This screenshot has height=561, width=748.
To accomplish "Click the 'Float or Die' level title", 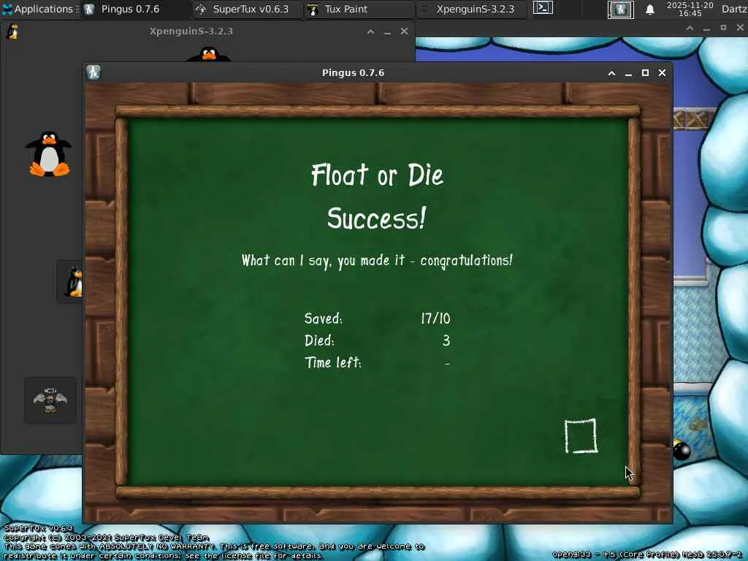I will [377, 175].
